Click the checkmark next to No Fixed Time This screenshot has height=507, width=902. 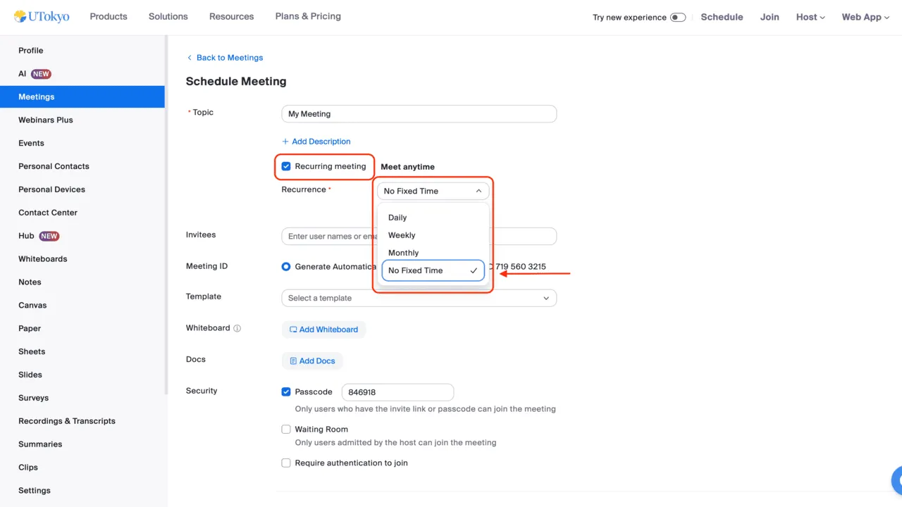(x=474, y=270)
